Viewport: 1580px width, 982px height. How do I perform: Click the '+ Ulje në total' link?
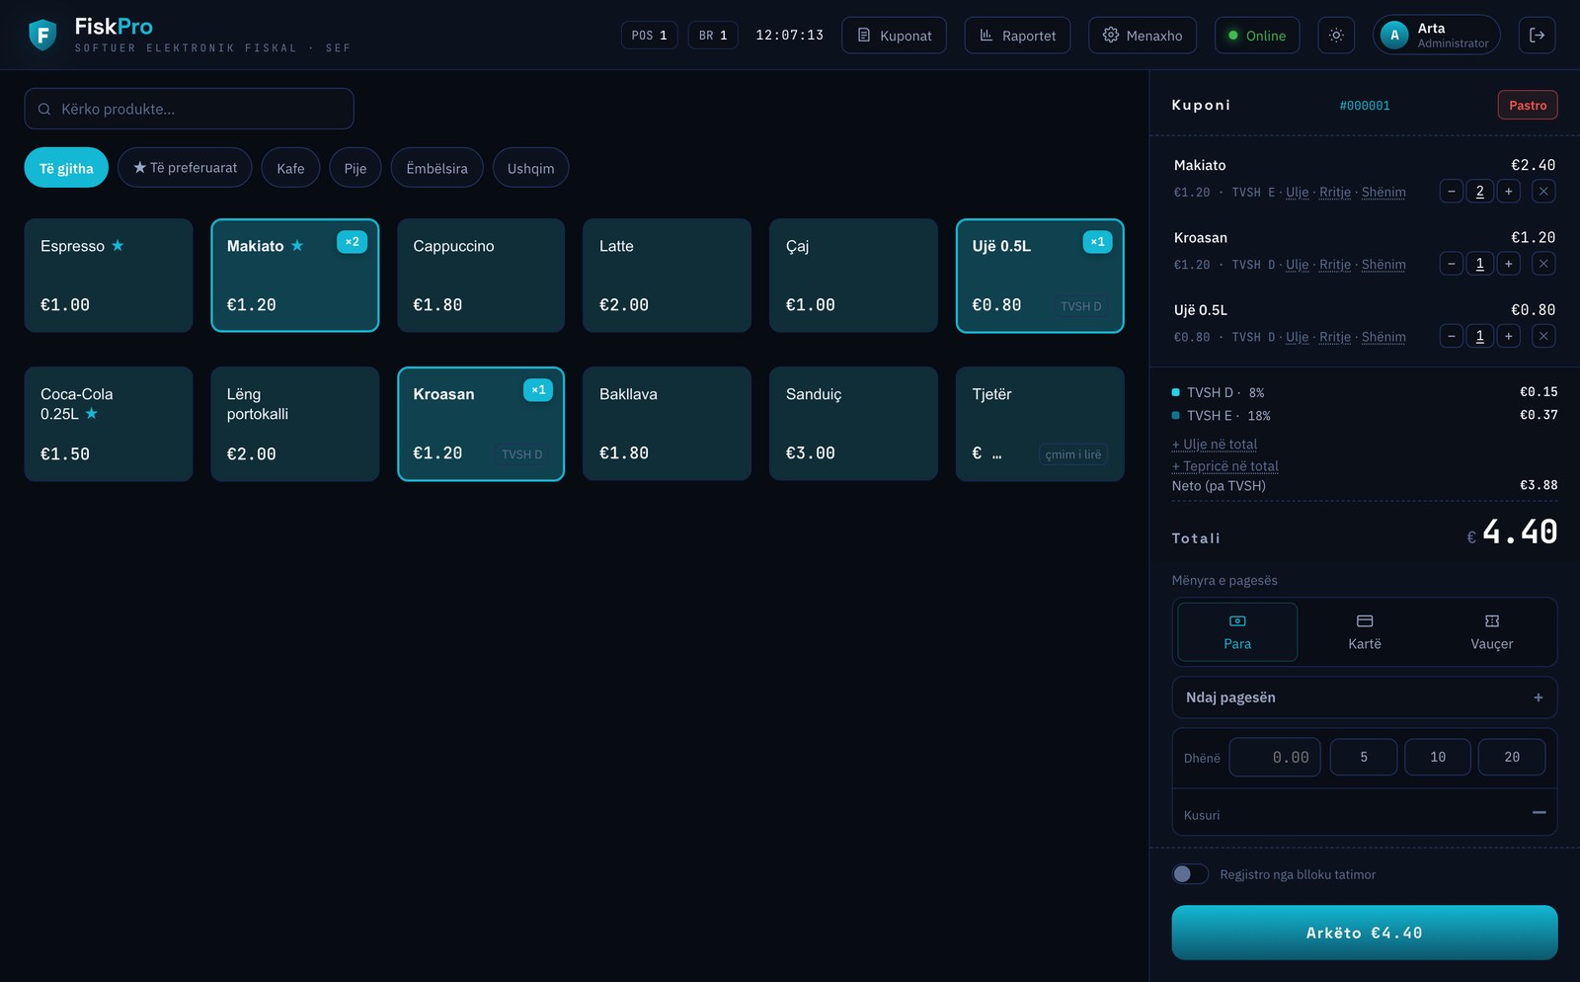[x=1215, y=445]
